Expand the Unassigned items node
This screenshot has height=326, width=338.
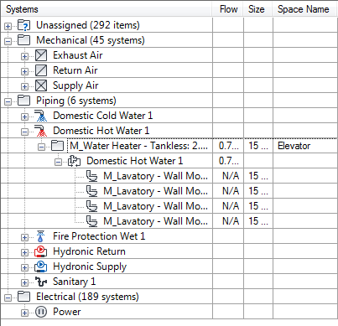pyautogui.click(x=8, y=26)
